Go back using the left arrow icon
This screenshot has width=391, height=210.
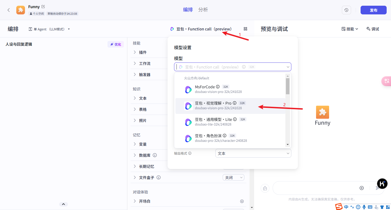9,10
